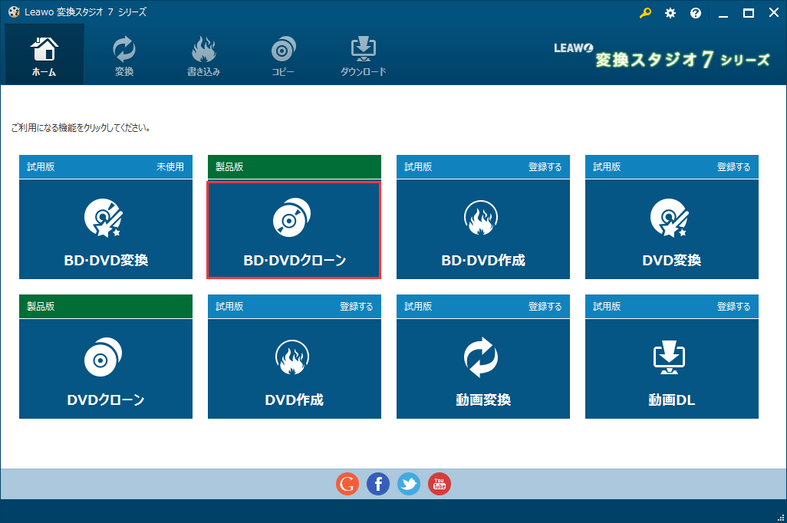Click 登録する on 動画DL tile header
Screen dimensions: 787x523
[x=733, y=307]
